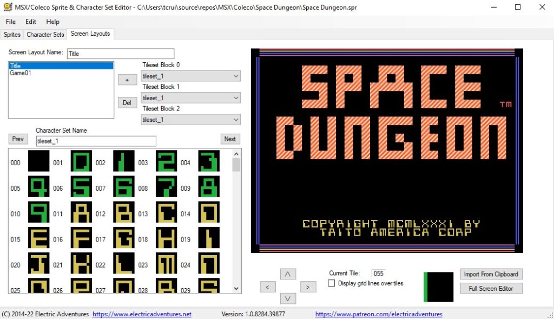Choose tile 002 with green digit 1
The image size is (554, 319).
[124, 161]
